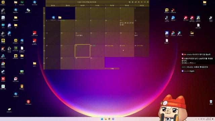Click the 1,000 cheese donation chat message
The width and height of the screenshot is (215, 121).
click(x=197, y=61)
